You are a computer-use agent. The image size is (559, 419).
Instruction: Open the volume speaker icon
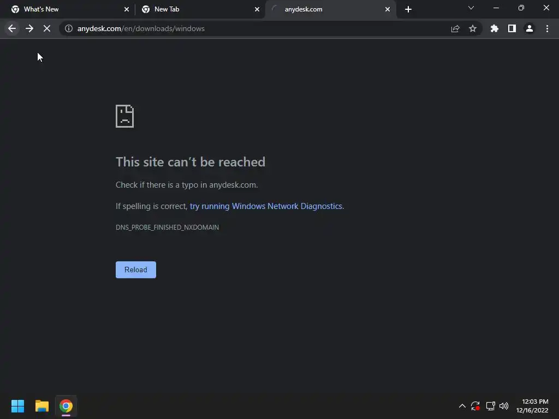(504, 406)
